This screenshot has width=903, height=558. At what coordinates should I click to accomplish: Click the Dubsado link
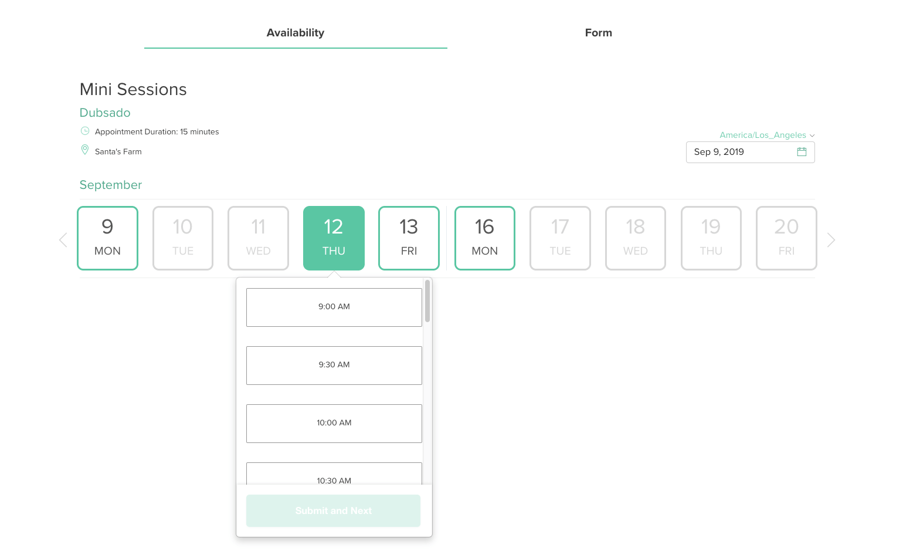click(105, 113)
